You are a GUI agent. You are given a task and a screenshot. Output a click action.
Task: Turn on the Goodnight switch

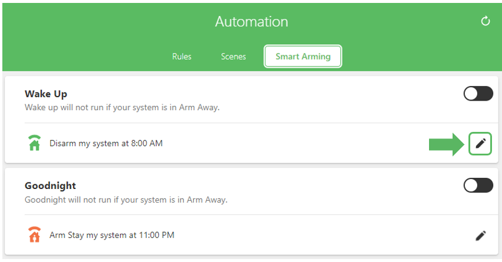pos(478,185)
